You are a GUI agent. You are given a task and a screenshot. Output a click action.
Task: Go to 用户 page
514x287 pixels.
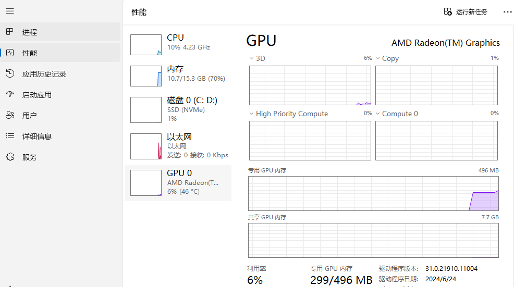tap(60, 115)
